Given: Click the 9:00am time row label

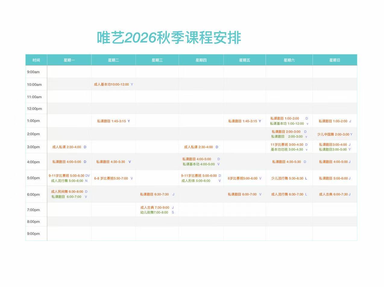Looking at the screenshot, I should pos(33,72).
